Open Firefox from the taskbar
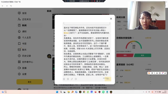Image resolution: width=168 pixels, height=94 pixels. coord(96,92)
